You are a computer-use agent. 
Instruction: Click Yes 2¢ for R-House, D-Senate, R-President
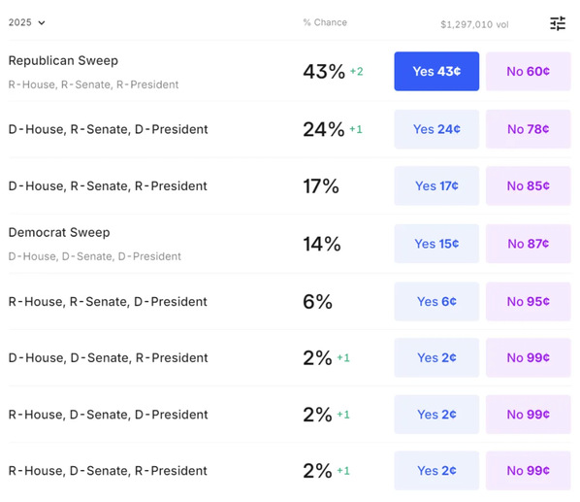[436, 471]
